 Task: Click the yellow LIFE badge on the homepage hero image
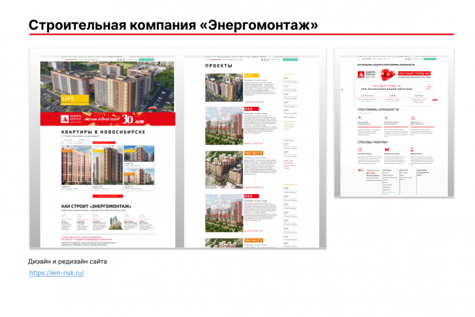(75, 98)
